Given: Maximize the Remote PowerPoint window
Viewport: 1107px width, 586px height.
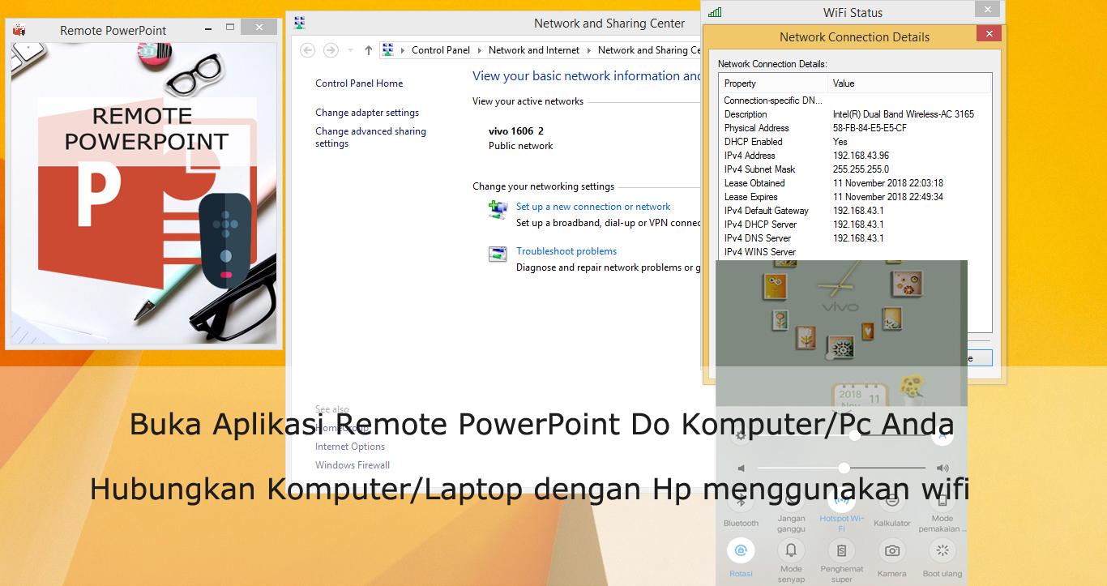Looking at the screenshot, I should coord(230,28).
